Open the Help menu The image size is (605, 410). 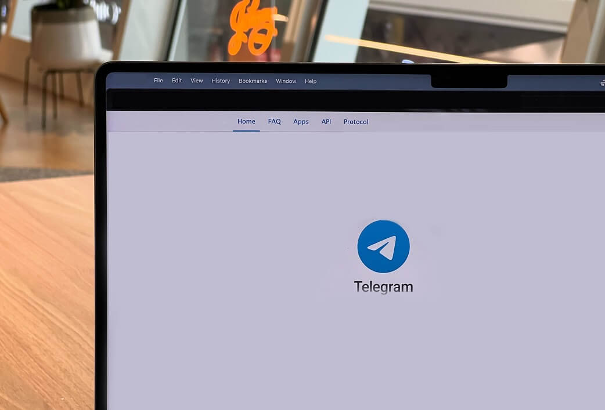click(311, 81)
